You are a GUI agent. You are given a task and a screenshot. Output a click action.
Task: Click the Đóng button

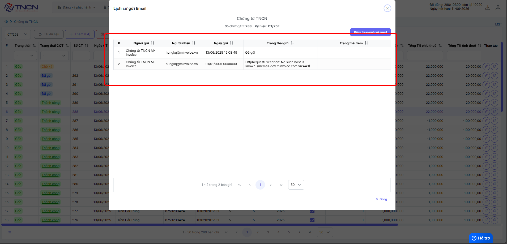(381, 199)
